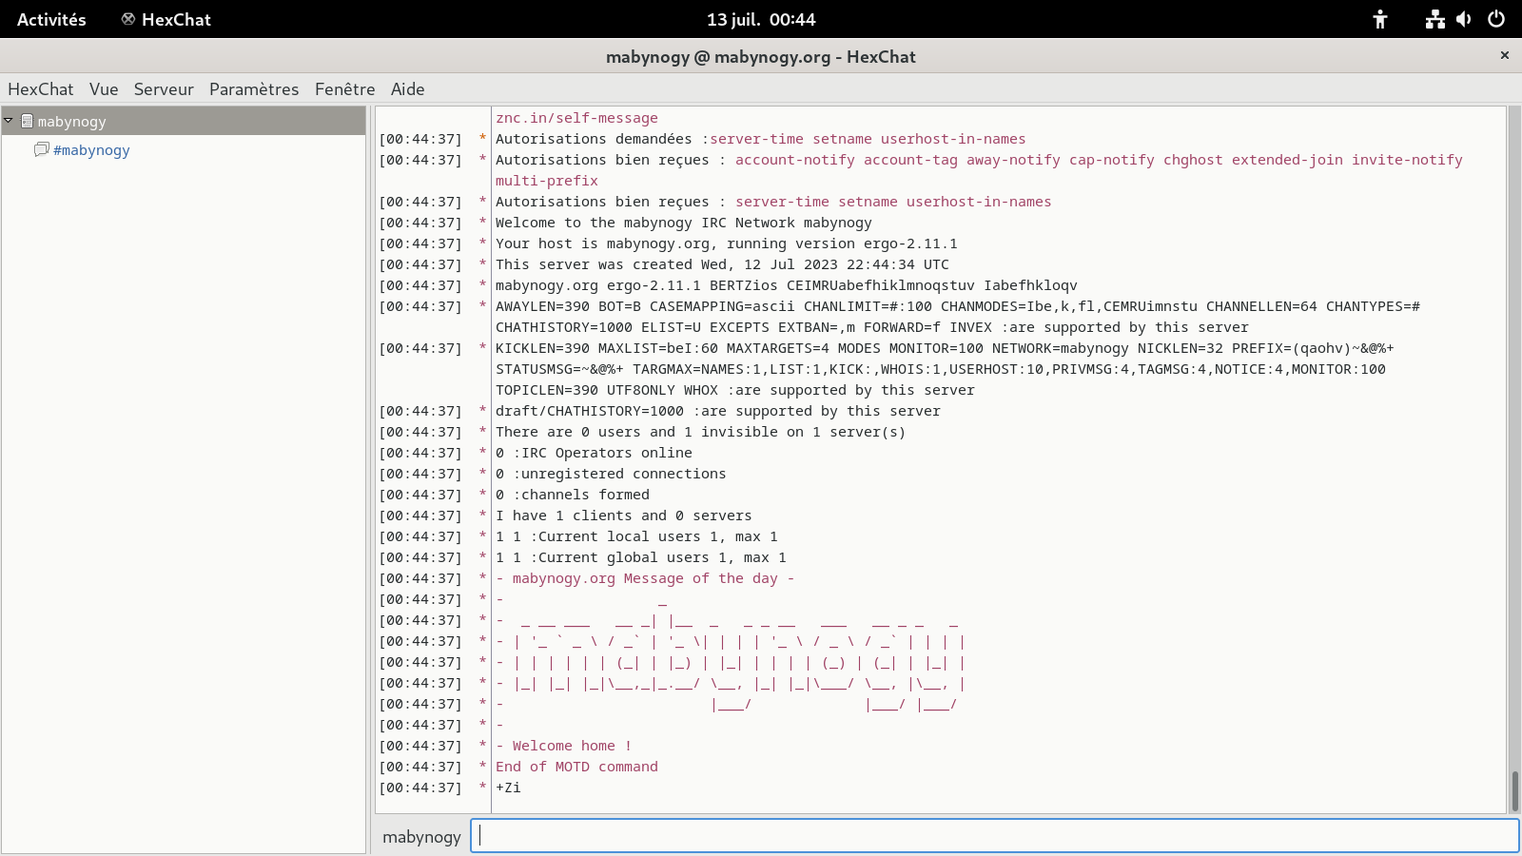This screenshot has width=1522, height=856.
Task: Open the accessibility menu icon
Action: [x=1380, y=19]
